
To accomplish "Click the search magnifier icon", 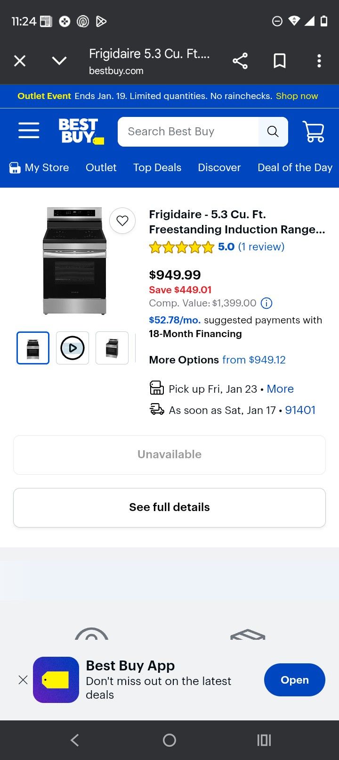I will click(273, 132).
